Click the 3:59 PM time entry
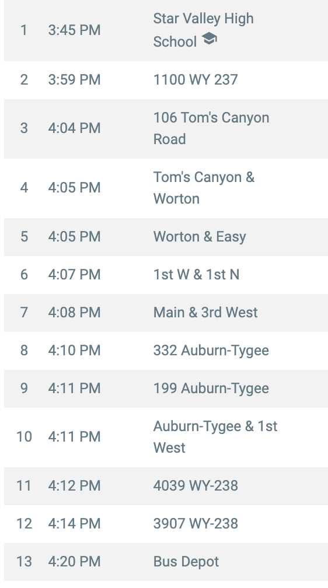The height and width of the screenshot is (588, 328). [74, 79]
